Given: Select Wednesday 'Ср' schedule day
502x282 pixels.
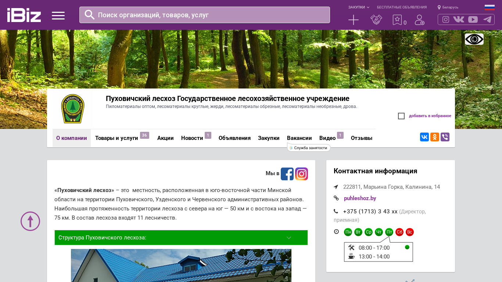Looking at the screenshot, I should click(369, 232).
